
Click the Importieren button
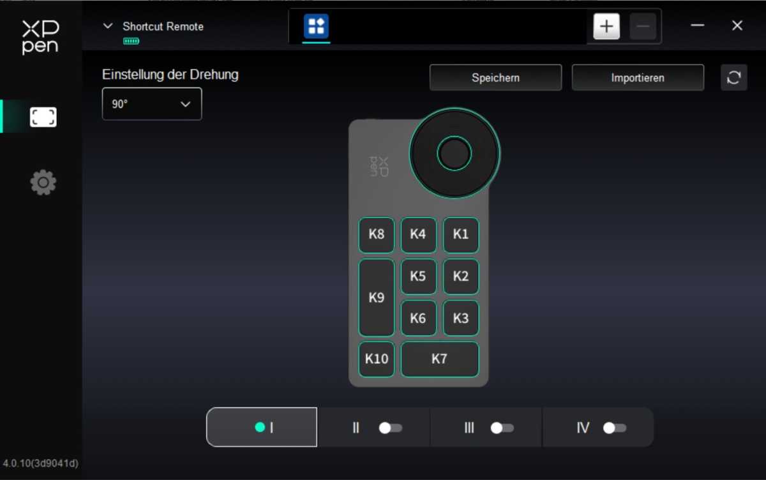638,78
